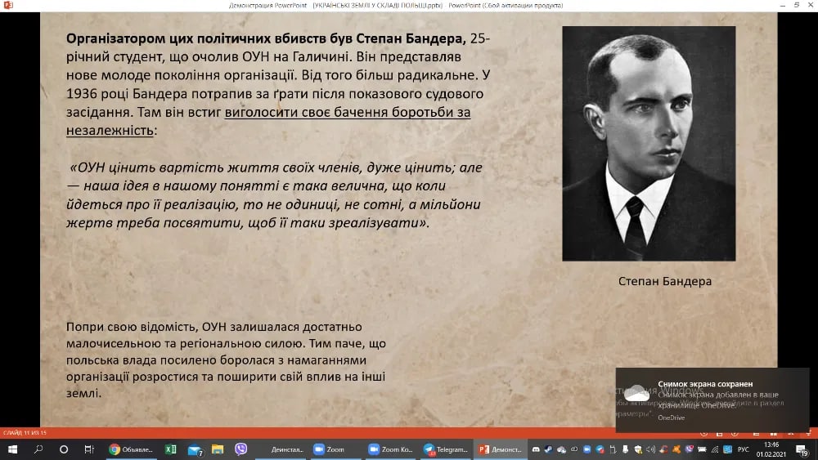Switch to Chrome window 'Объявле...'
The image size is (818, 460).
[x=132, y=449]
